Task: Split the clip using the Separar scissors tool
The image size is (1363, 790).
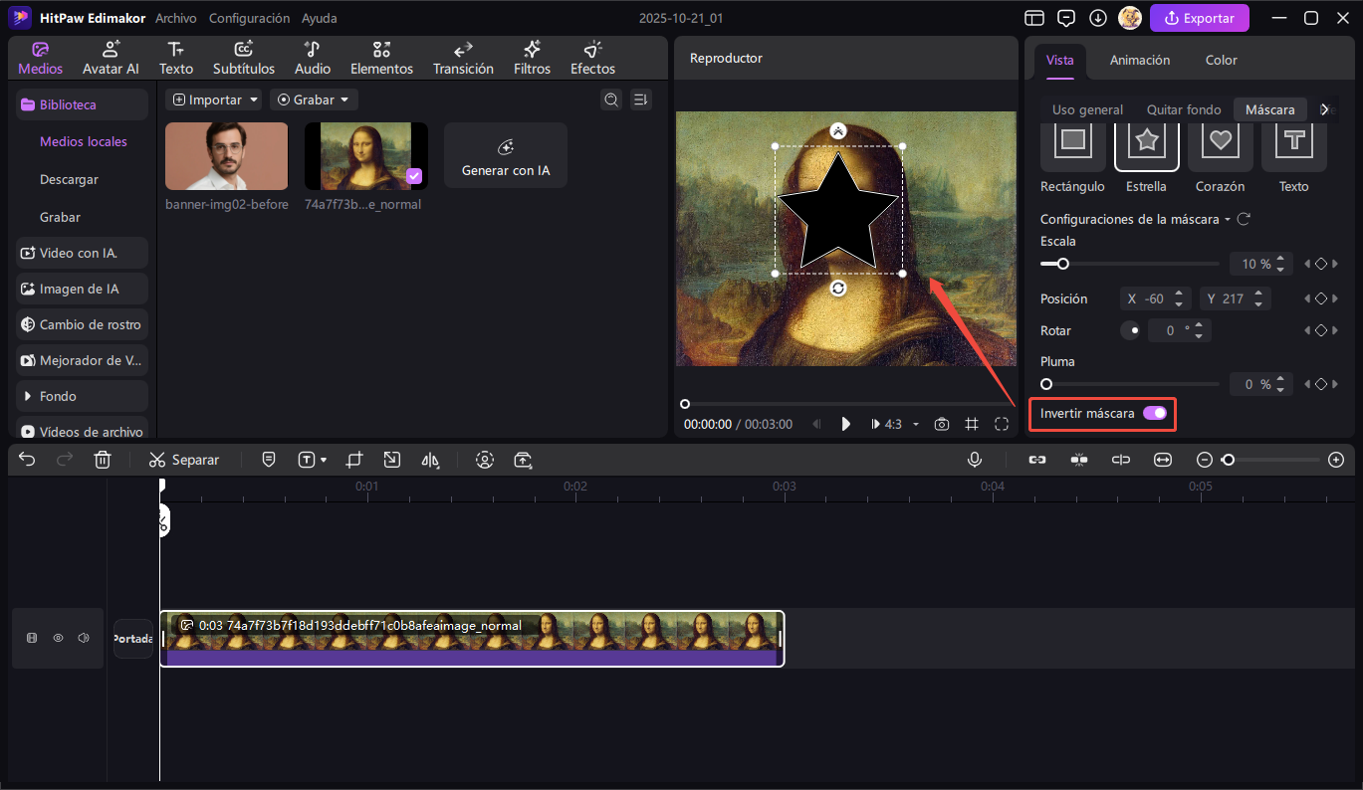Action: 184,460
